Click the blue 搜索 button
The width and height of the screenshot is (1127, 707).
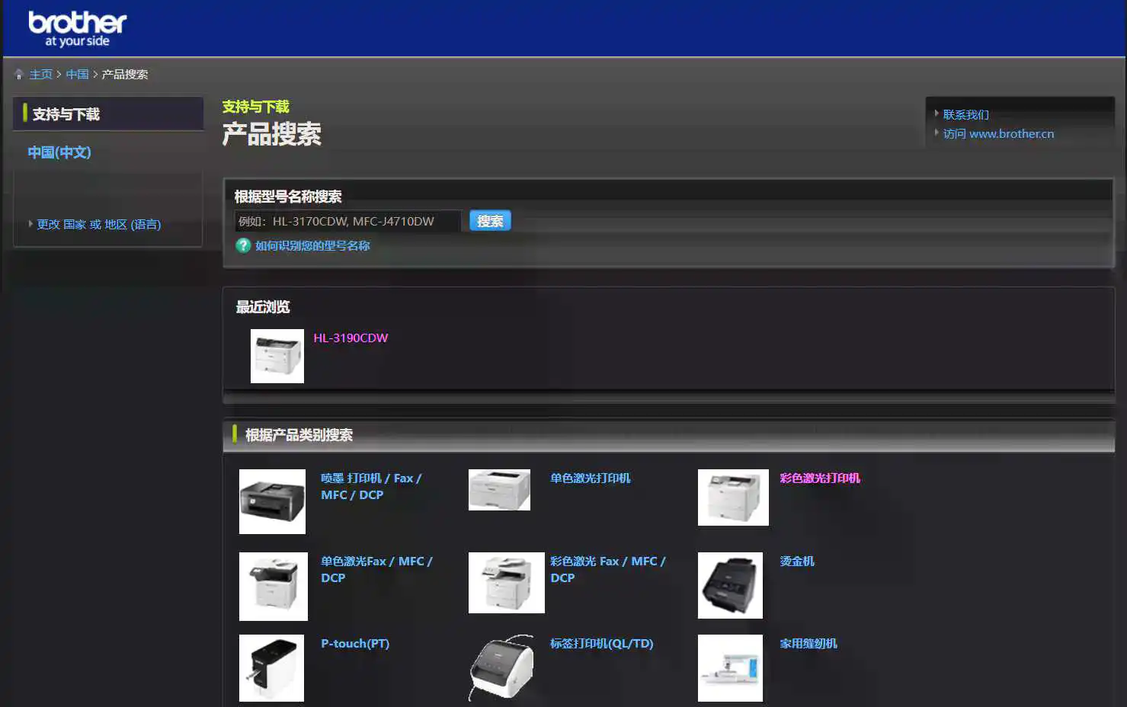click(x=490, y=220)
